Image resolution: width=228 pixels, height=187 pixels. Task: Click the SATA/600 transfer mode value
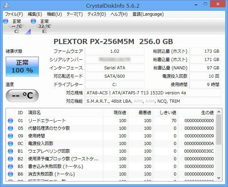tap(115, 76)
